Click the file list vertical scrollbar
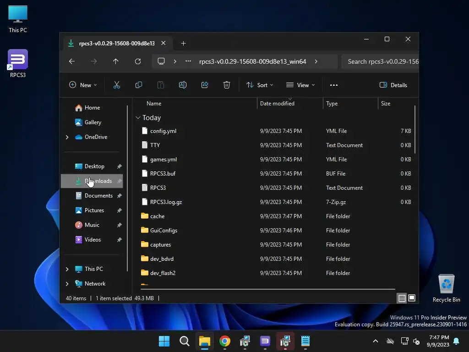This screenshot has width=469, height=352. (415, 129)
